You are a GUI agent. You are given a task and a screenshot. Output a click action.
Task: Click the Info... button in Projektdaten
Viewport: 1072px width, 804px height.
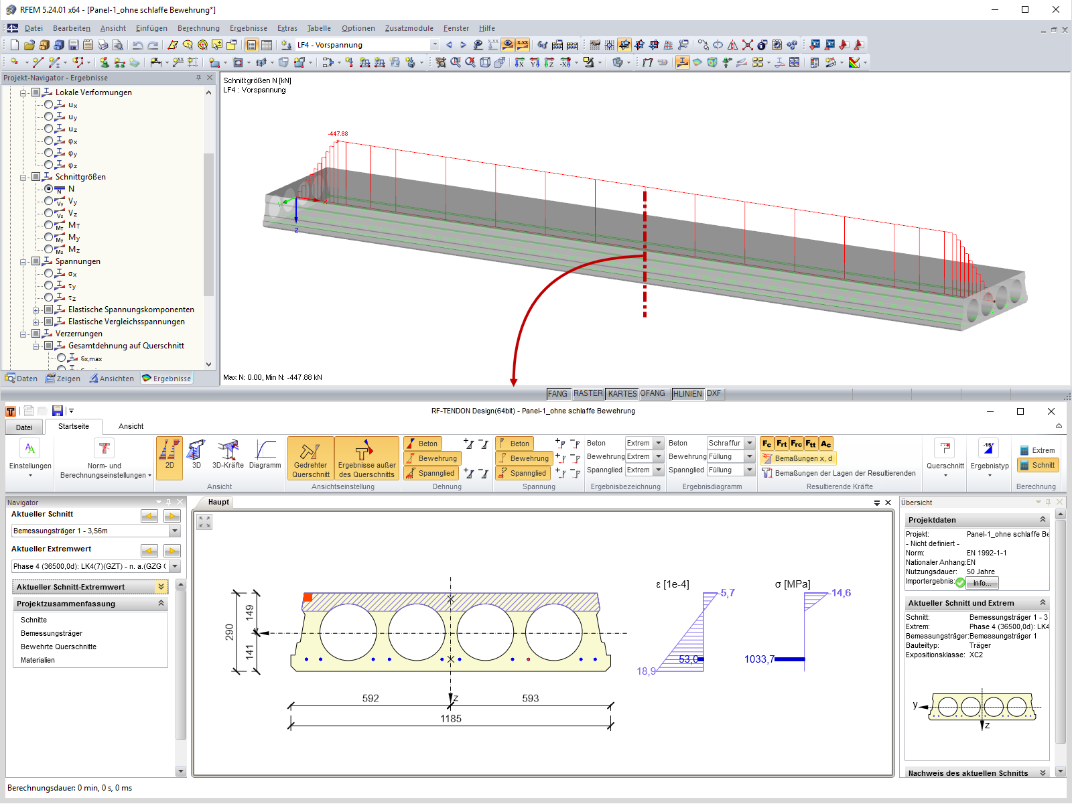982,583
